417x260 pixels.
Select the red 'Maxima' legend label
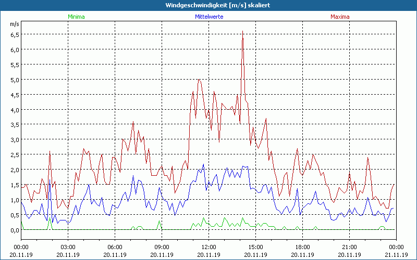(x=340, y=17)
